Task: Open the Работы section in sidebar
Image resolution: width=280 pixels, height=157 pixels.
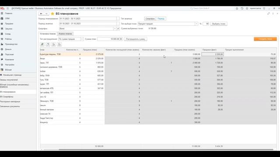Action: click(x=8, y=39)
